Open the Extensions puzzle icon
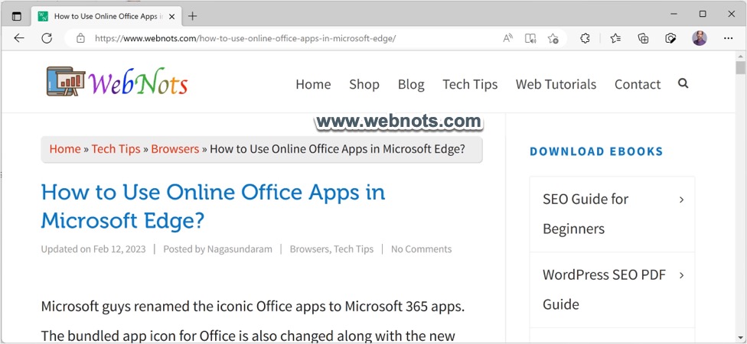 (x=585, y=38)
